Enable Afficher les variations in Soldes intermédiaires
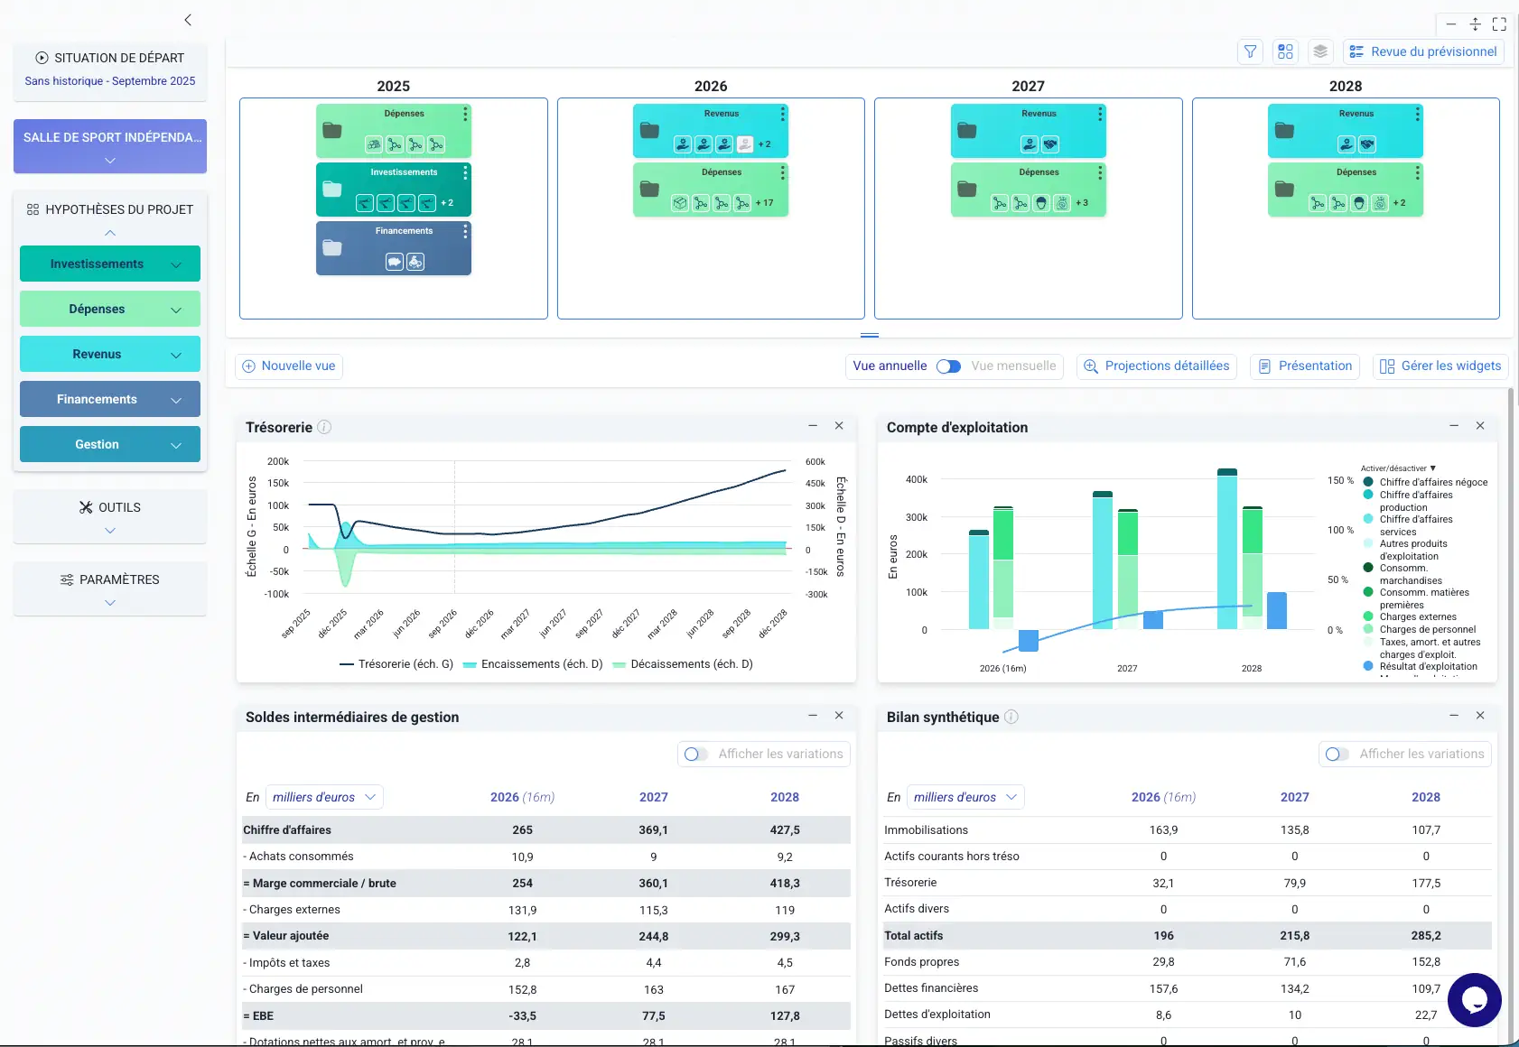The width and height of the screenshot is (1519, 1047). pyautogui.click(x=695, y=754)
